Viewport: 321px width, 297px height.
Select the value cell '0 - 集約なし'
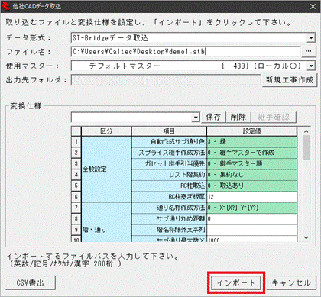point(251,175)
